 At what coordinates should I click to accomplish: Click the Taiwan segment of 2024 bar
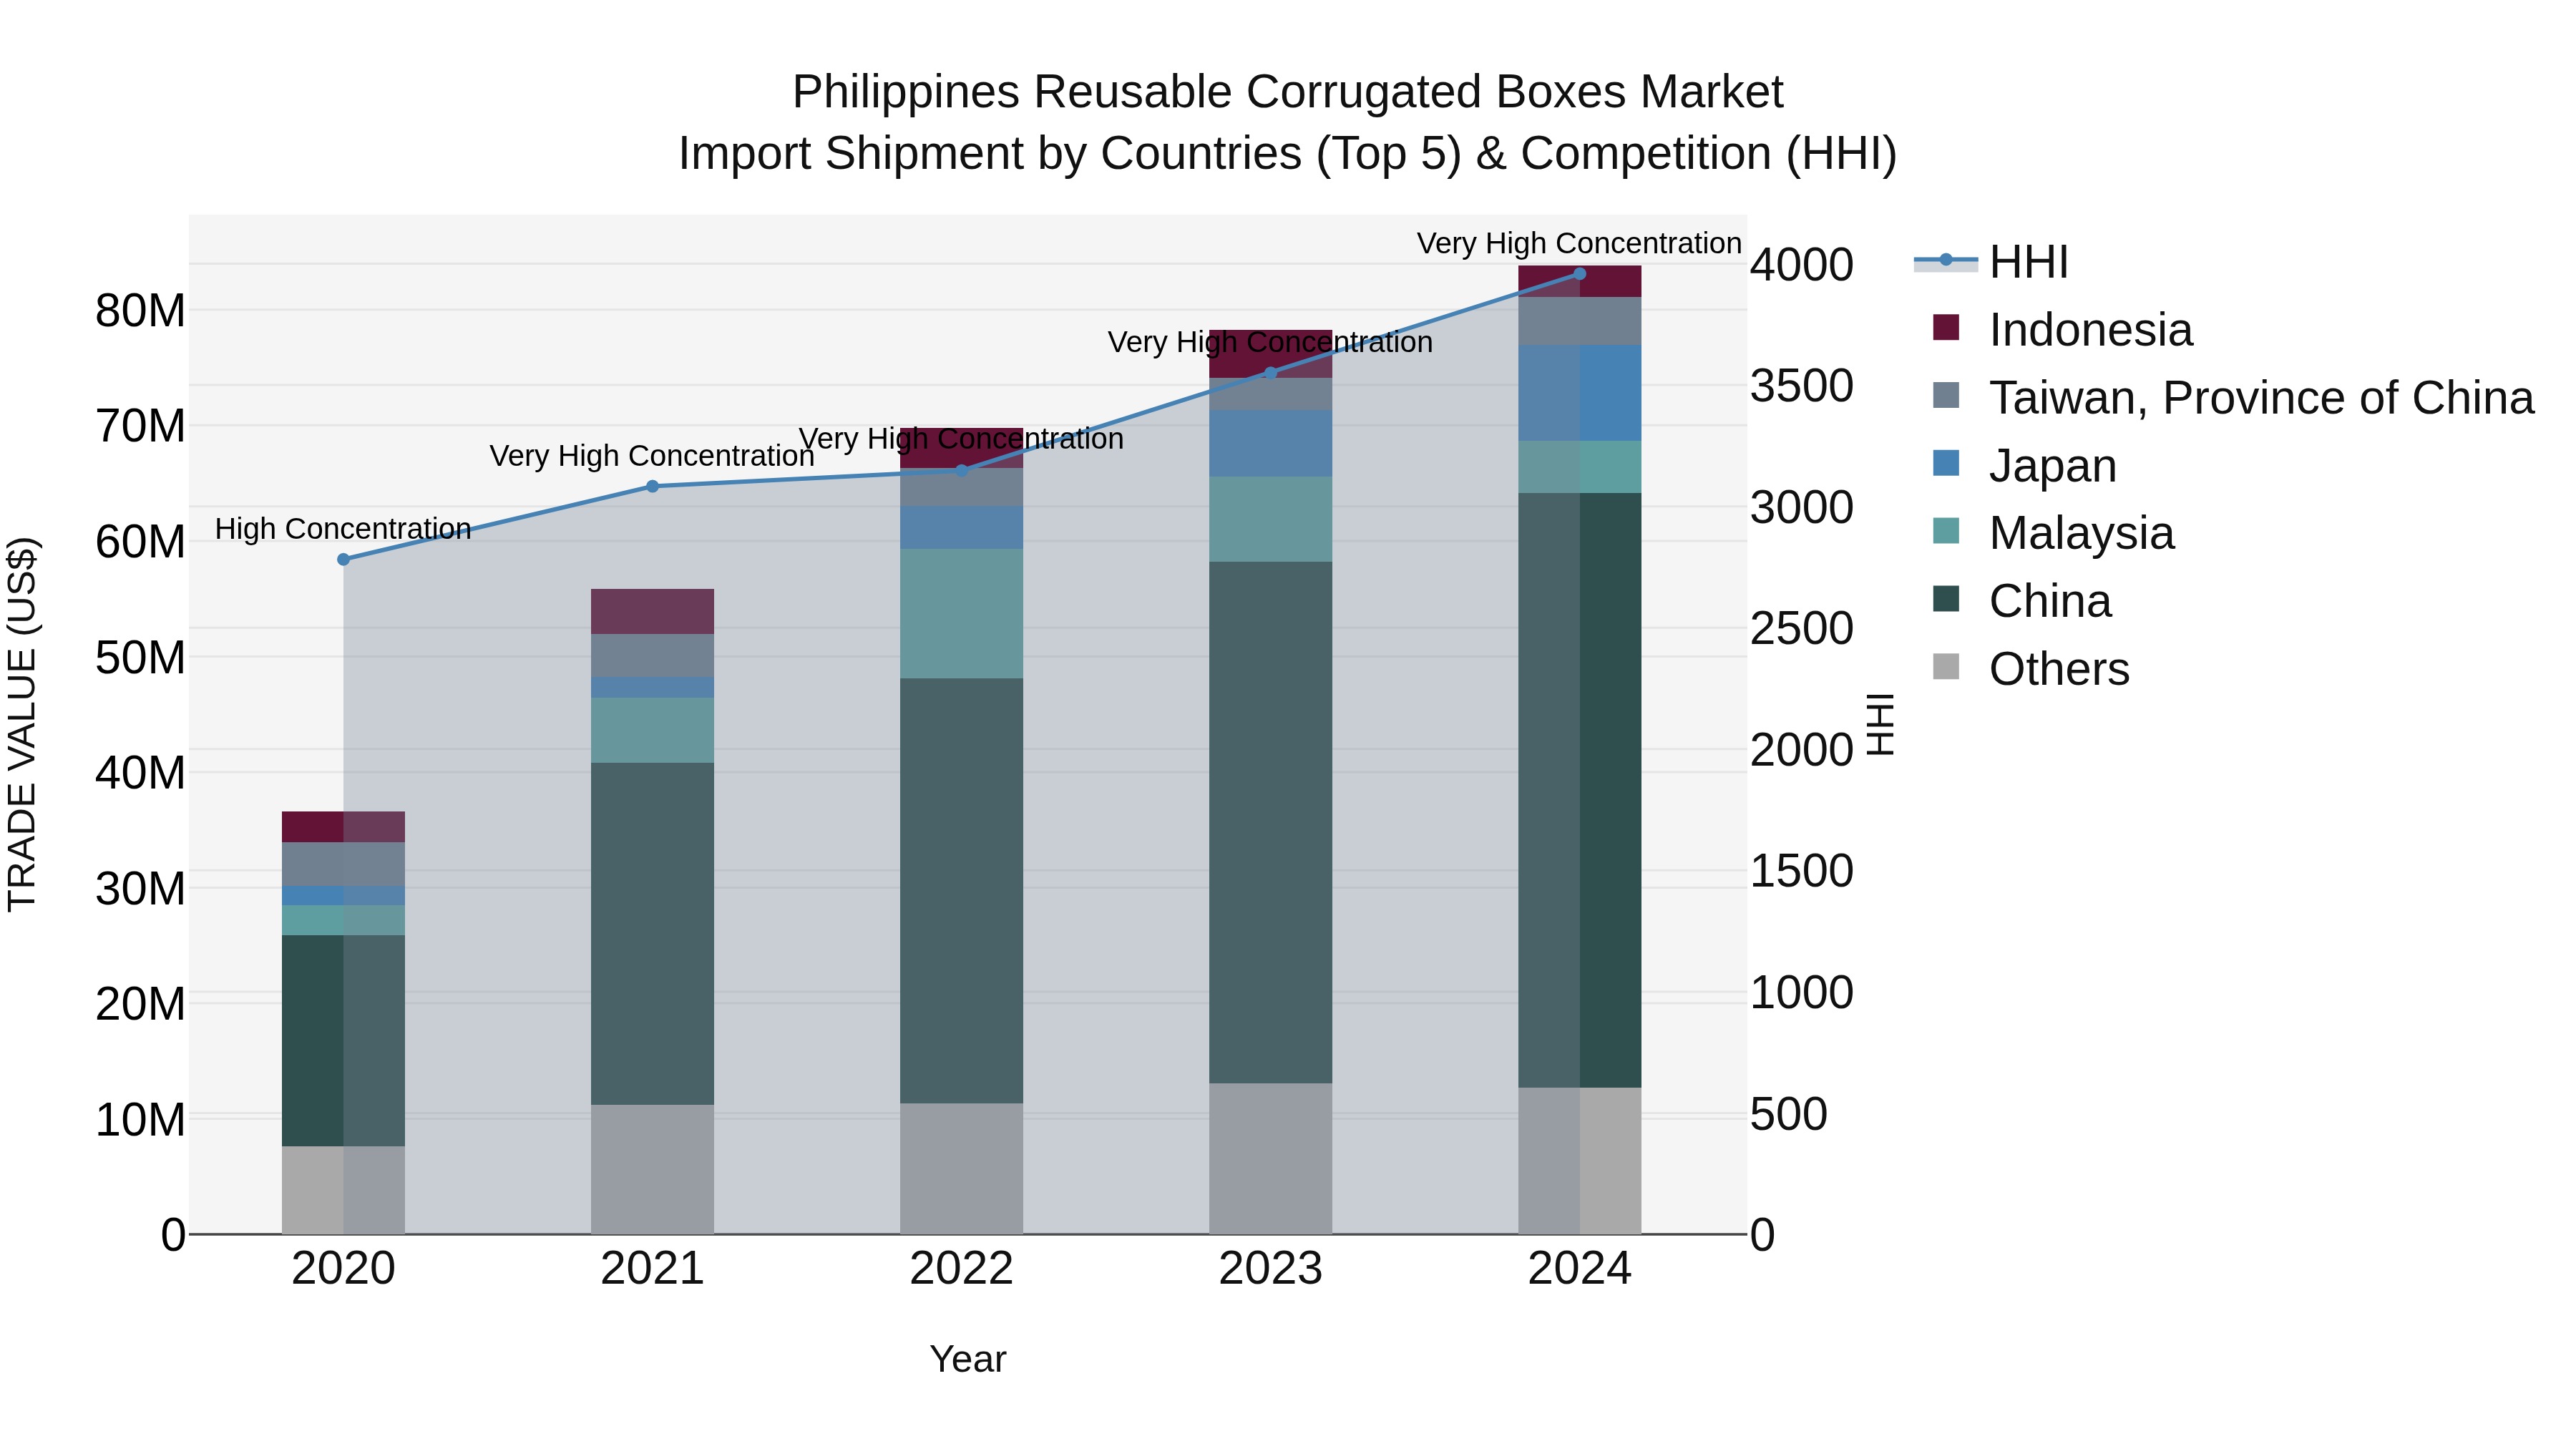pos(1580,321)
